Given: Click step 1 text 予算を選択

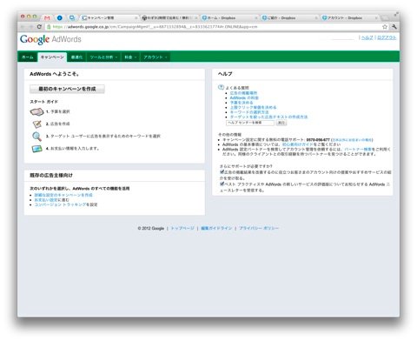Looking at the screenshot, I should [x=60, y=111].
